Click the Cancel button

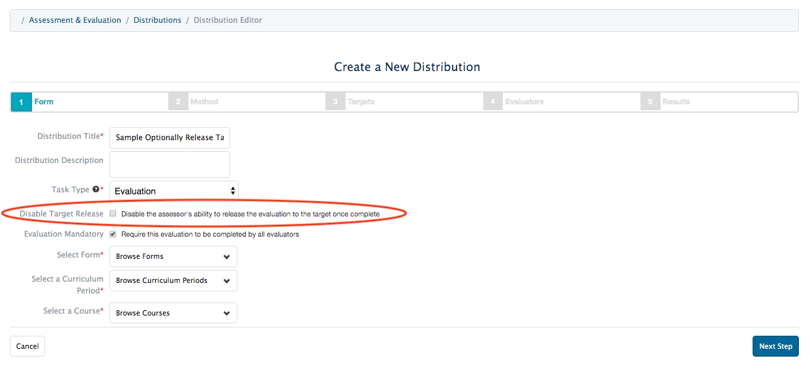point(27,346)
